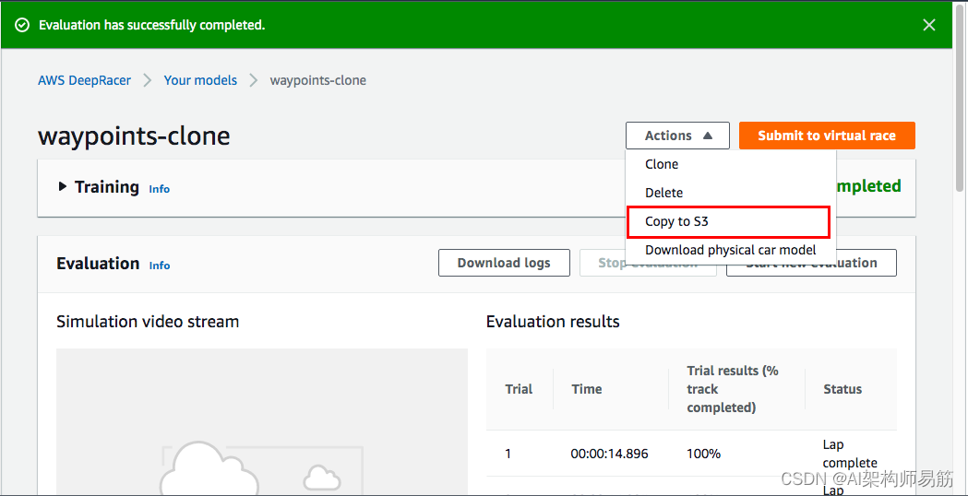
Task: Dismiss the success banner with X
Action: pyautogui.click(x=928, y=25)
